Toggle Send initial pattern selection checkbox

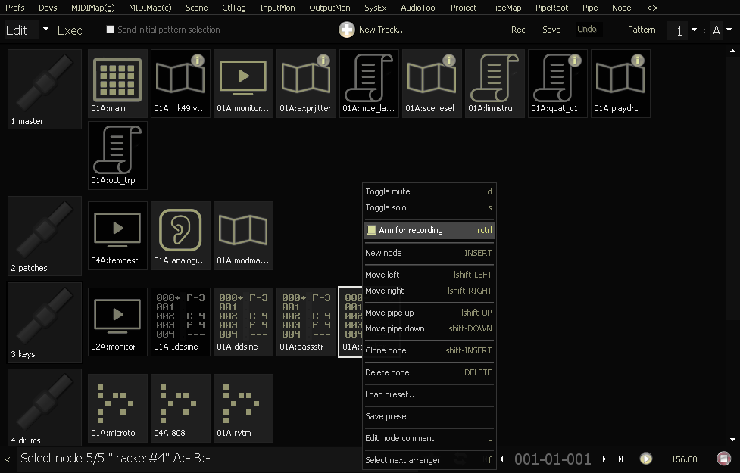(111, 30)
